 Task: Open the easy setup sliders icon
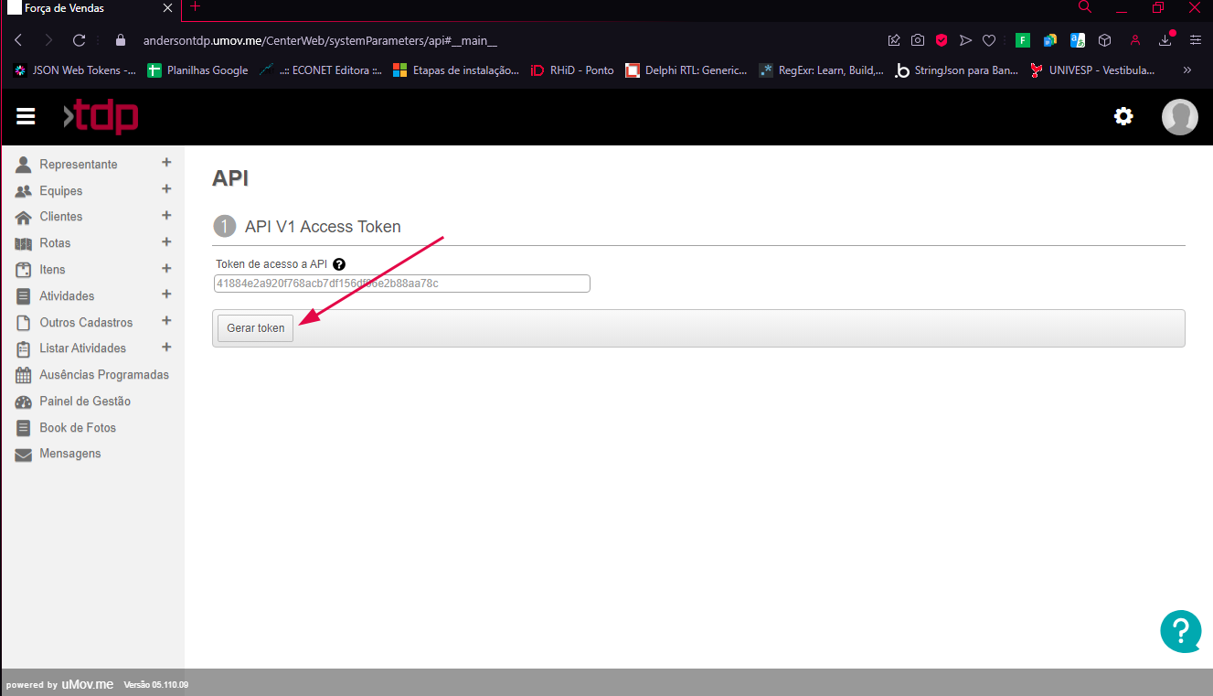[x=1195, y=40]
